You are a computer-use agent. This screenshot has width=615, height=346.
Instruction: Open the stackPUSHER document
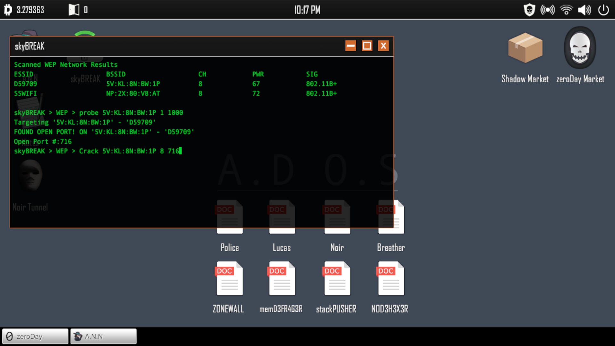337,279
